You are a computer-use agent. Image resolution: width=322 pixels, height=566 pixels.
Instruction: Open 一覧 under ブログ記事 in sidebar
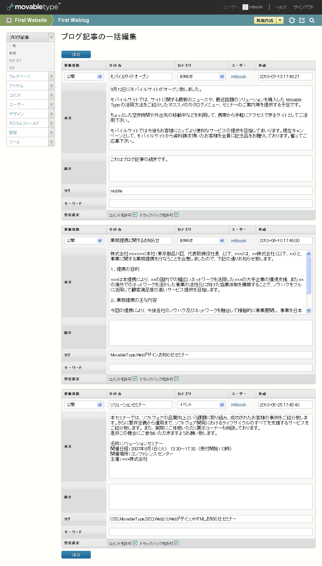point(13,46)
